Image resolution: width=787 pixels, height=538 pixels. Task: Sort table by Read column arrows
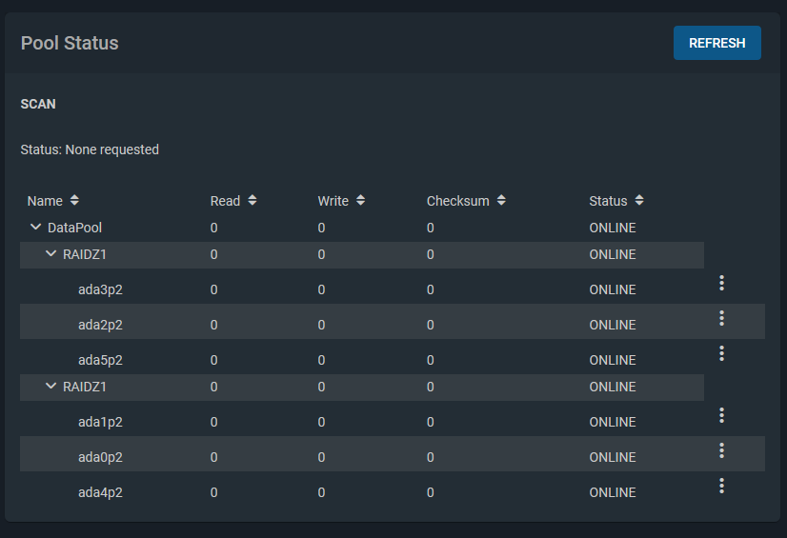[x=252, y=201]
